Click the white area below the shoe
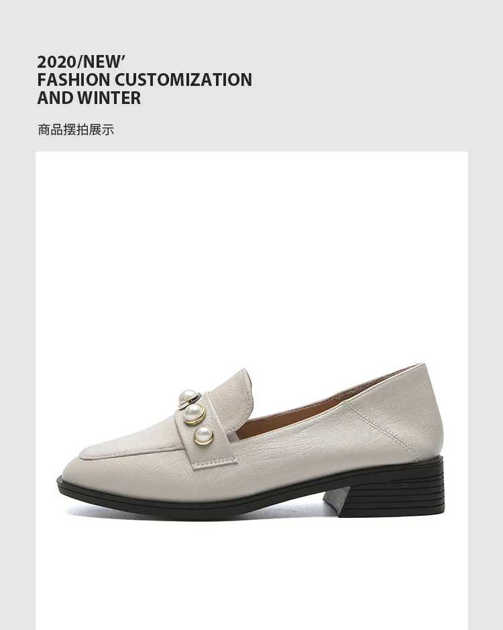 pyautogui.click(x=251, y=578)
